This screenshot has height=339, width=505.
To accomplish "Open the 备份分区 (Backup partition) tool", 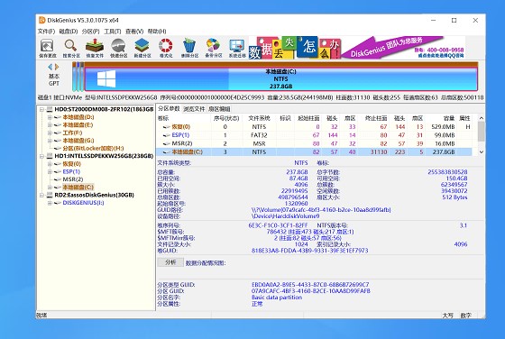I will (x=213, y=48).
